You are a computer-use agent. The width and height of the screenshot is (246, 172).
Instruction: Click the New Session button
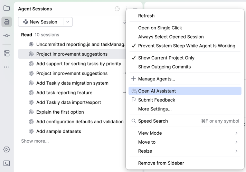(41, 22)
